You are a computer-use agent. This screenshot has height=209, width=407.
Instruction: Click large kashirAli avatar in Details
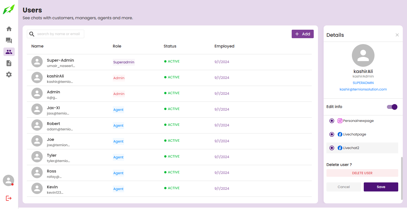(x=363, y=55)
